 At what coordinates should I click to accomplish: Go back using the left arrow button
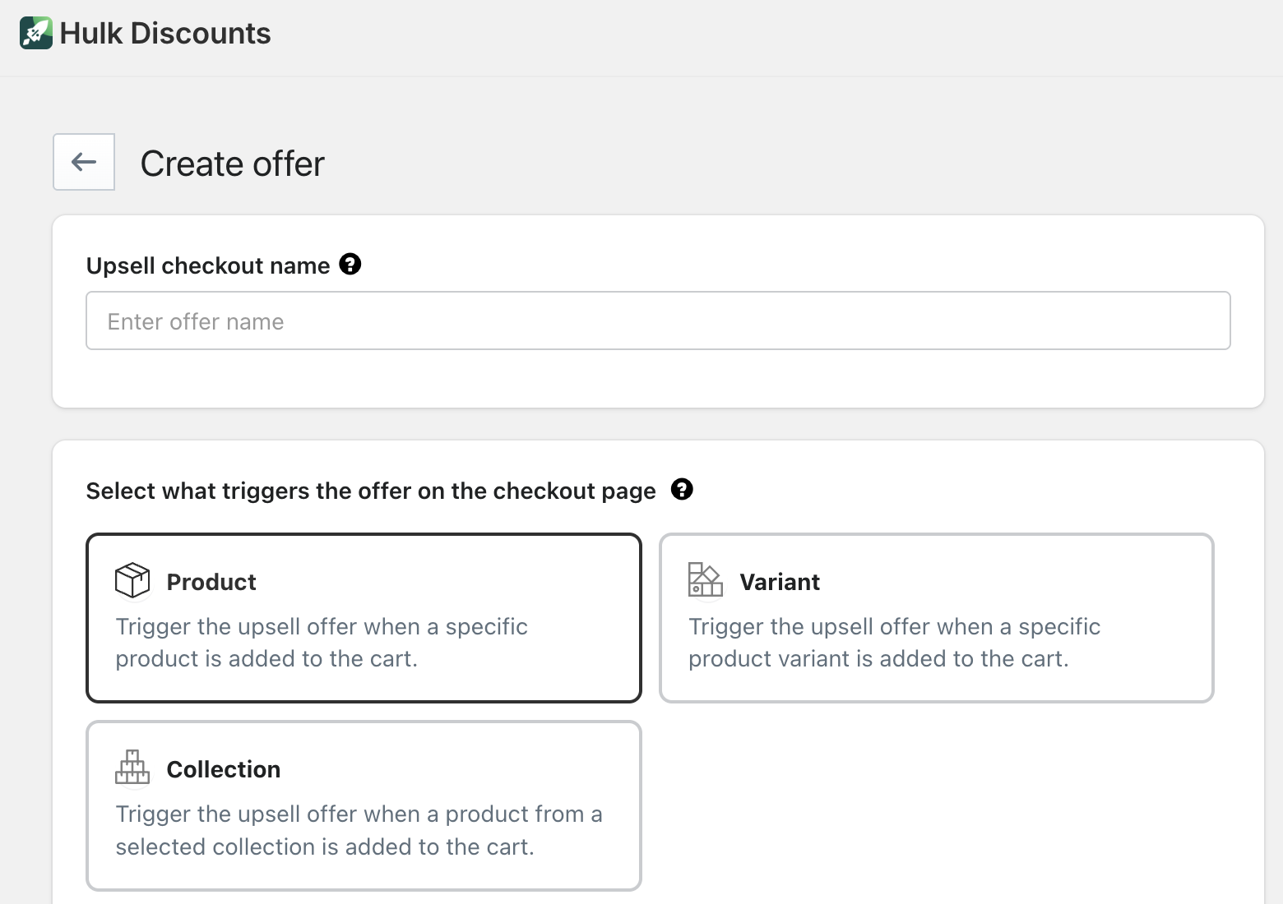84,162
